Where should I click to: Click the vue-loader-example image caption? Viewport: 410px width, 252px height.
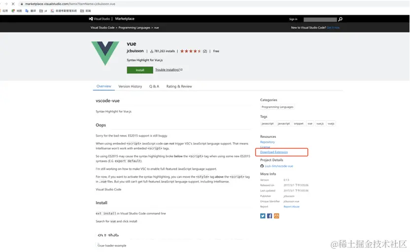[x=112, y=246]
